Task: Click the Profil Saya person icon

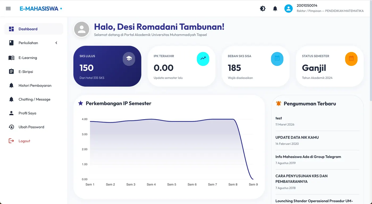Action: coord(11,113)
